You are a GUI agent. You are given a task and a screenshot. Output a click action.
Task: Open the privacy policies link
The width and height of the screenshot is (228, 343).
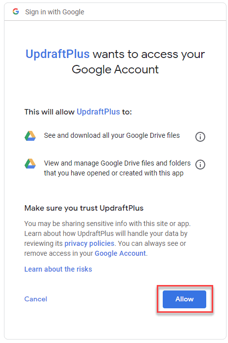89,243
